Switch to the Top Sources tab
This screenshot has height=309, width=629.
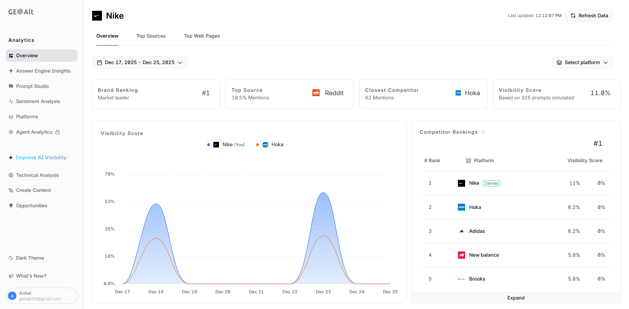(x=151, y=36)
